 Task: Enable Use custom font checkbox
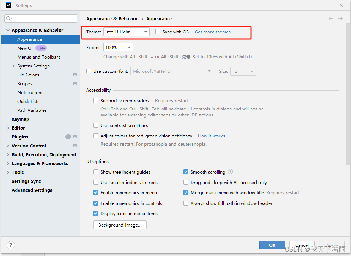click(x=89, y=71)
